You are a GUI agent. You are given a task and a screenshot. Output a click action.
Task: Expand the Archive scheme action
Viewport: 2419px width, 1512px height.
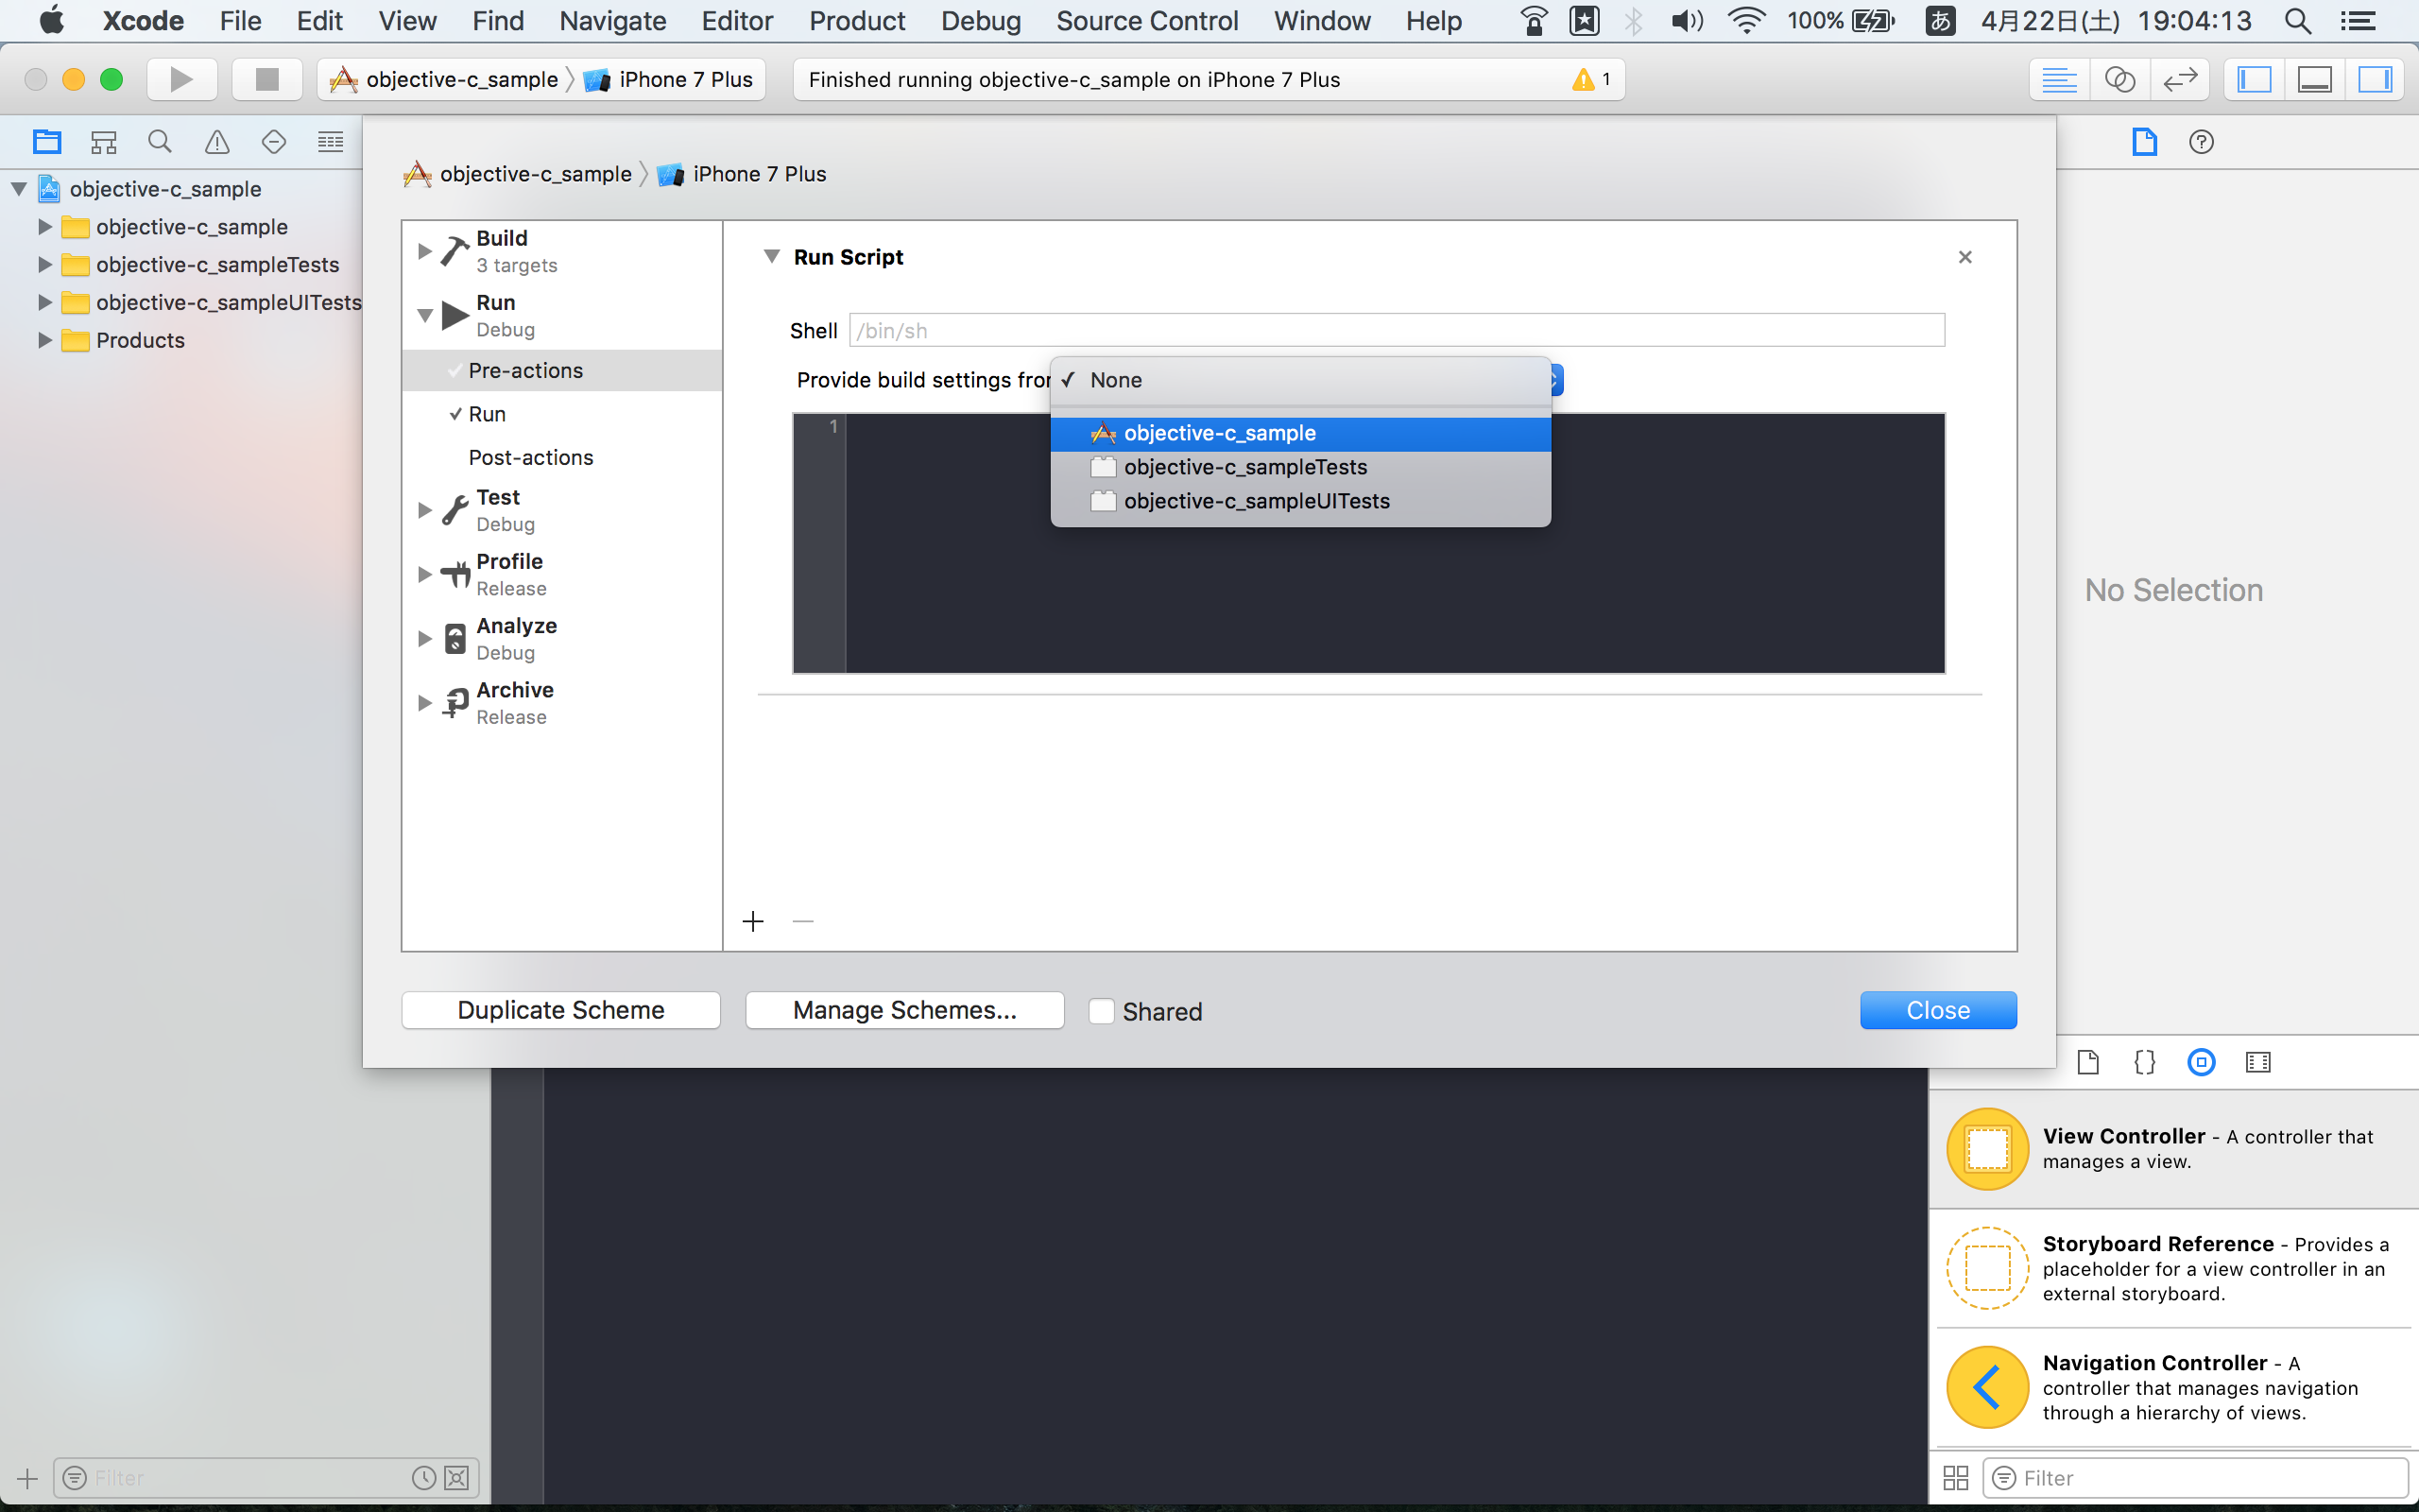point(425,703)
